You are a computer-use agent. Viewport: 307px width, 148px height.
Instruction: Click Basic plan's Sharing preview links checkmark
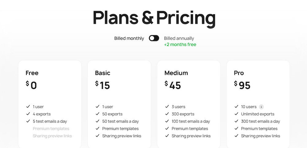[x=97, y=135]
